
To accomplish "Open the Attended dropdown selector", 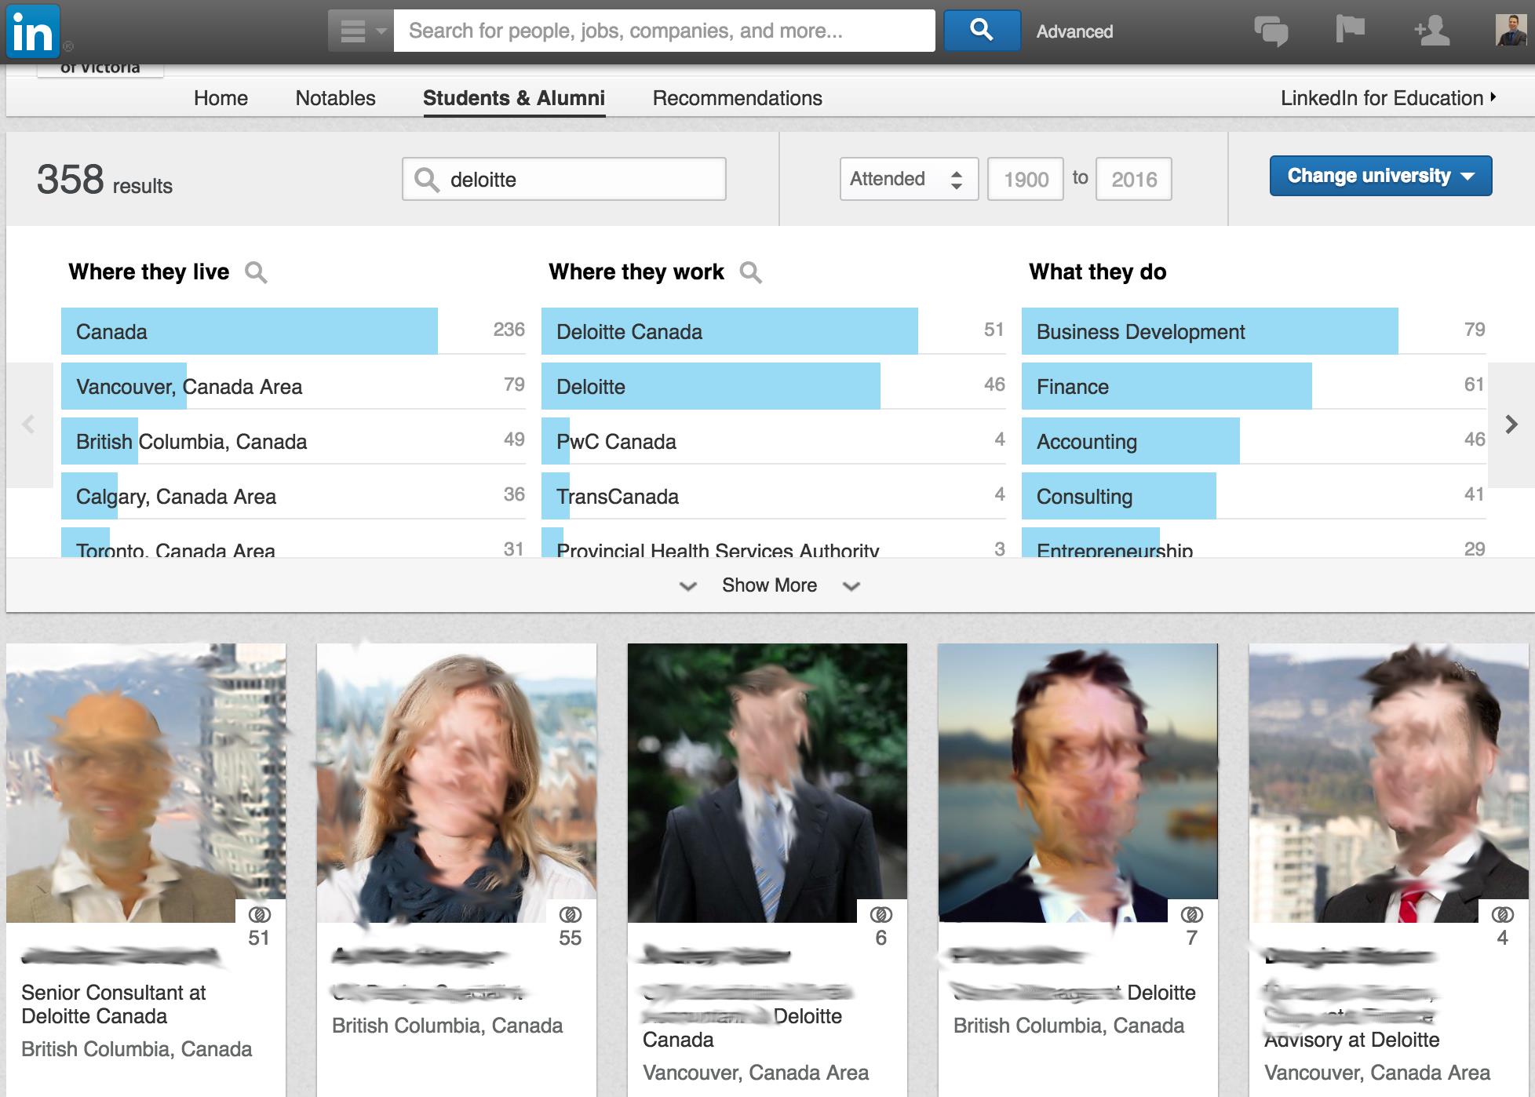I will click(908, 179).
